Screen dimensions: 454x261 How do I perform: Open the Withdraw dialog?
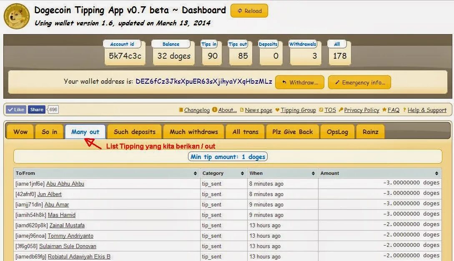300,82
